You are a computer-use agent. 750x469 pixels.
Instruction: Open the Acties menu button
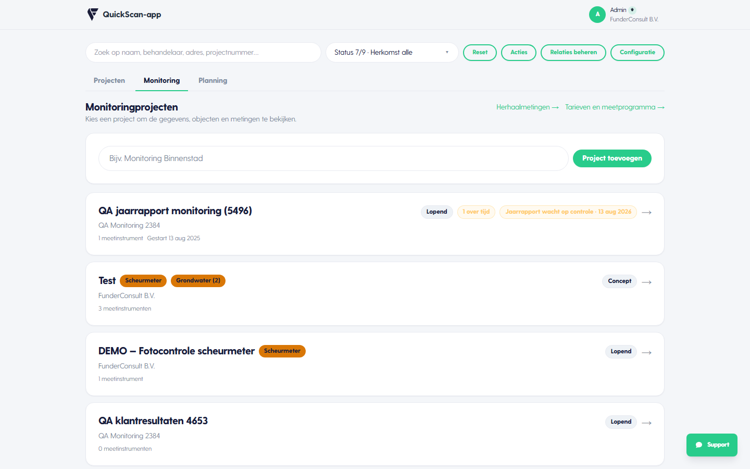[519, 52]
